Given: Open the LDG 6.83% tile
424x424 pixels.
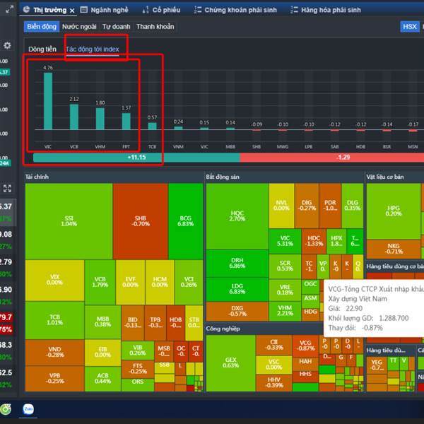Looking at the screenshot, I should 237,289.
